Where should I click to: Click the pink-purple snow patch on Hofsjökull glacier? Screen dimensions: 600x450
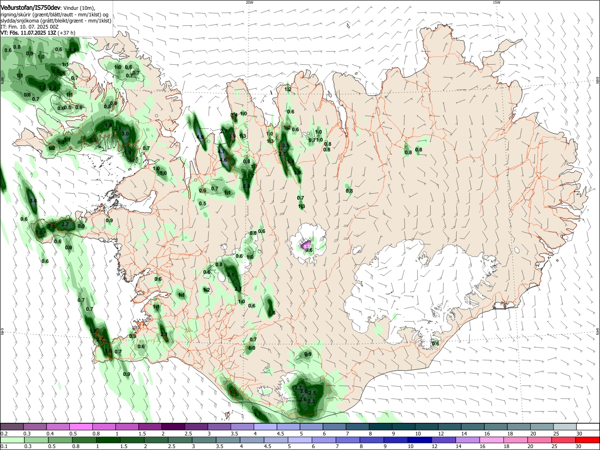tap(306, 244)
